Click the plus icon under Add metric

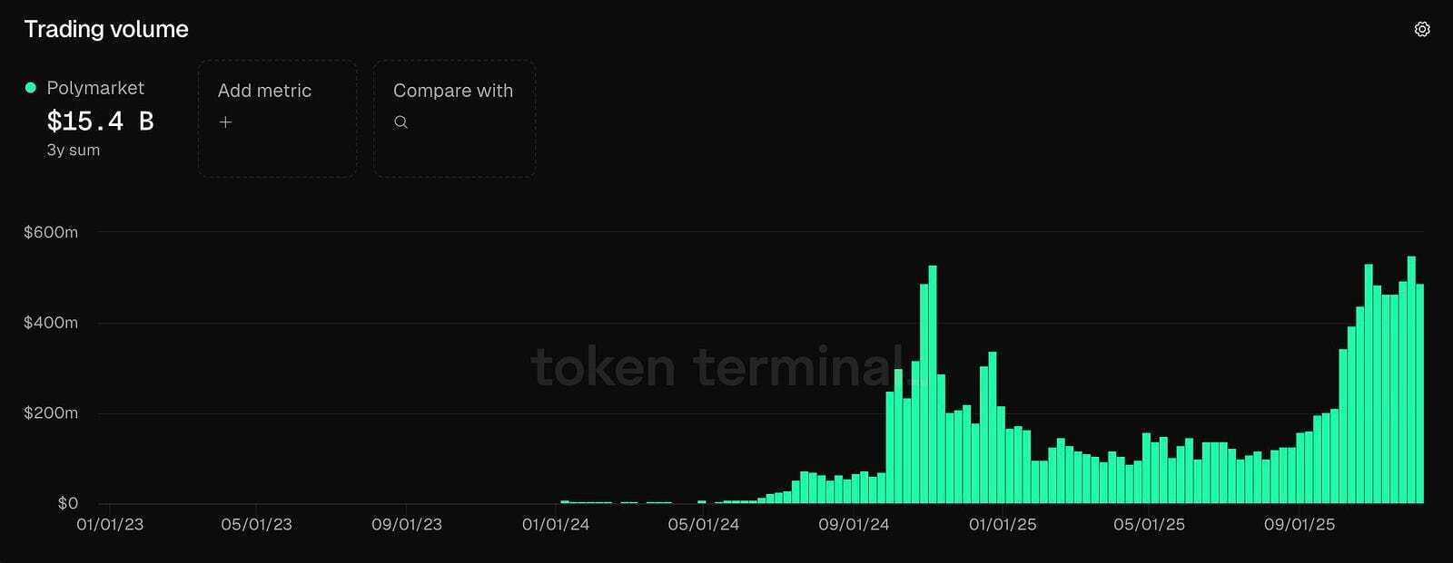(x=225, y=121)
